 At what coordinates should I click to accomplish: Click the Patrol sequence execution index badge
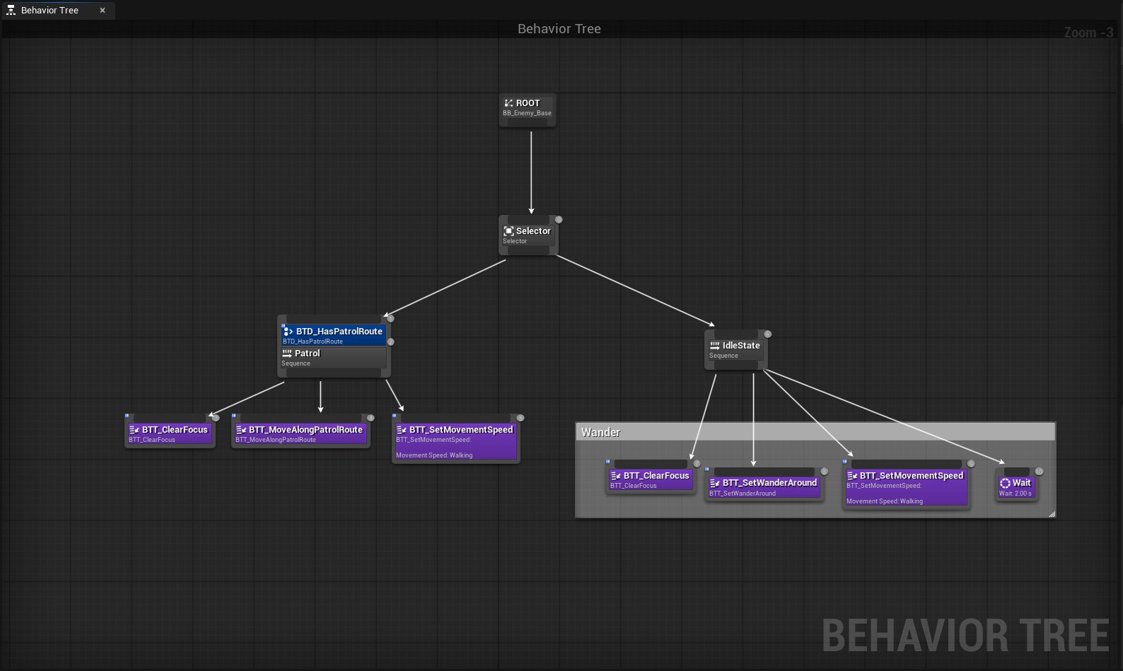(x=390, y=342)
